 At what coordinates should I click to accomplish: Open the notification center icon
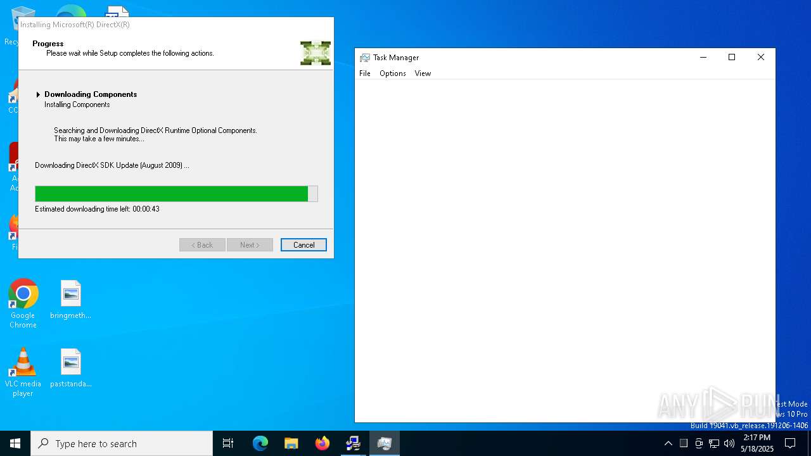pos(790,443)
